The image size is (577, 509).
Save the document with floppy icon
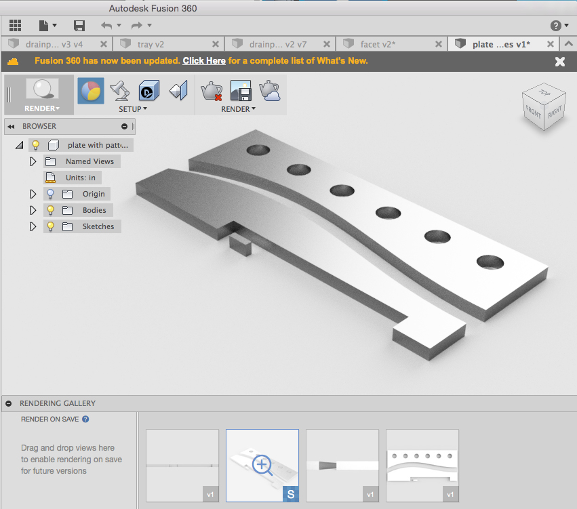(79, 25)
